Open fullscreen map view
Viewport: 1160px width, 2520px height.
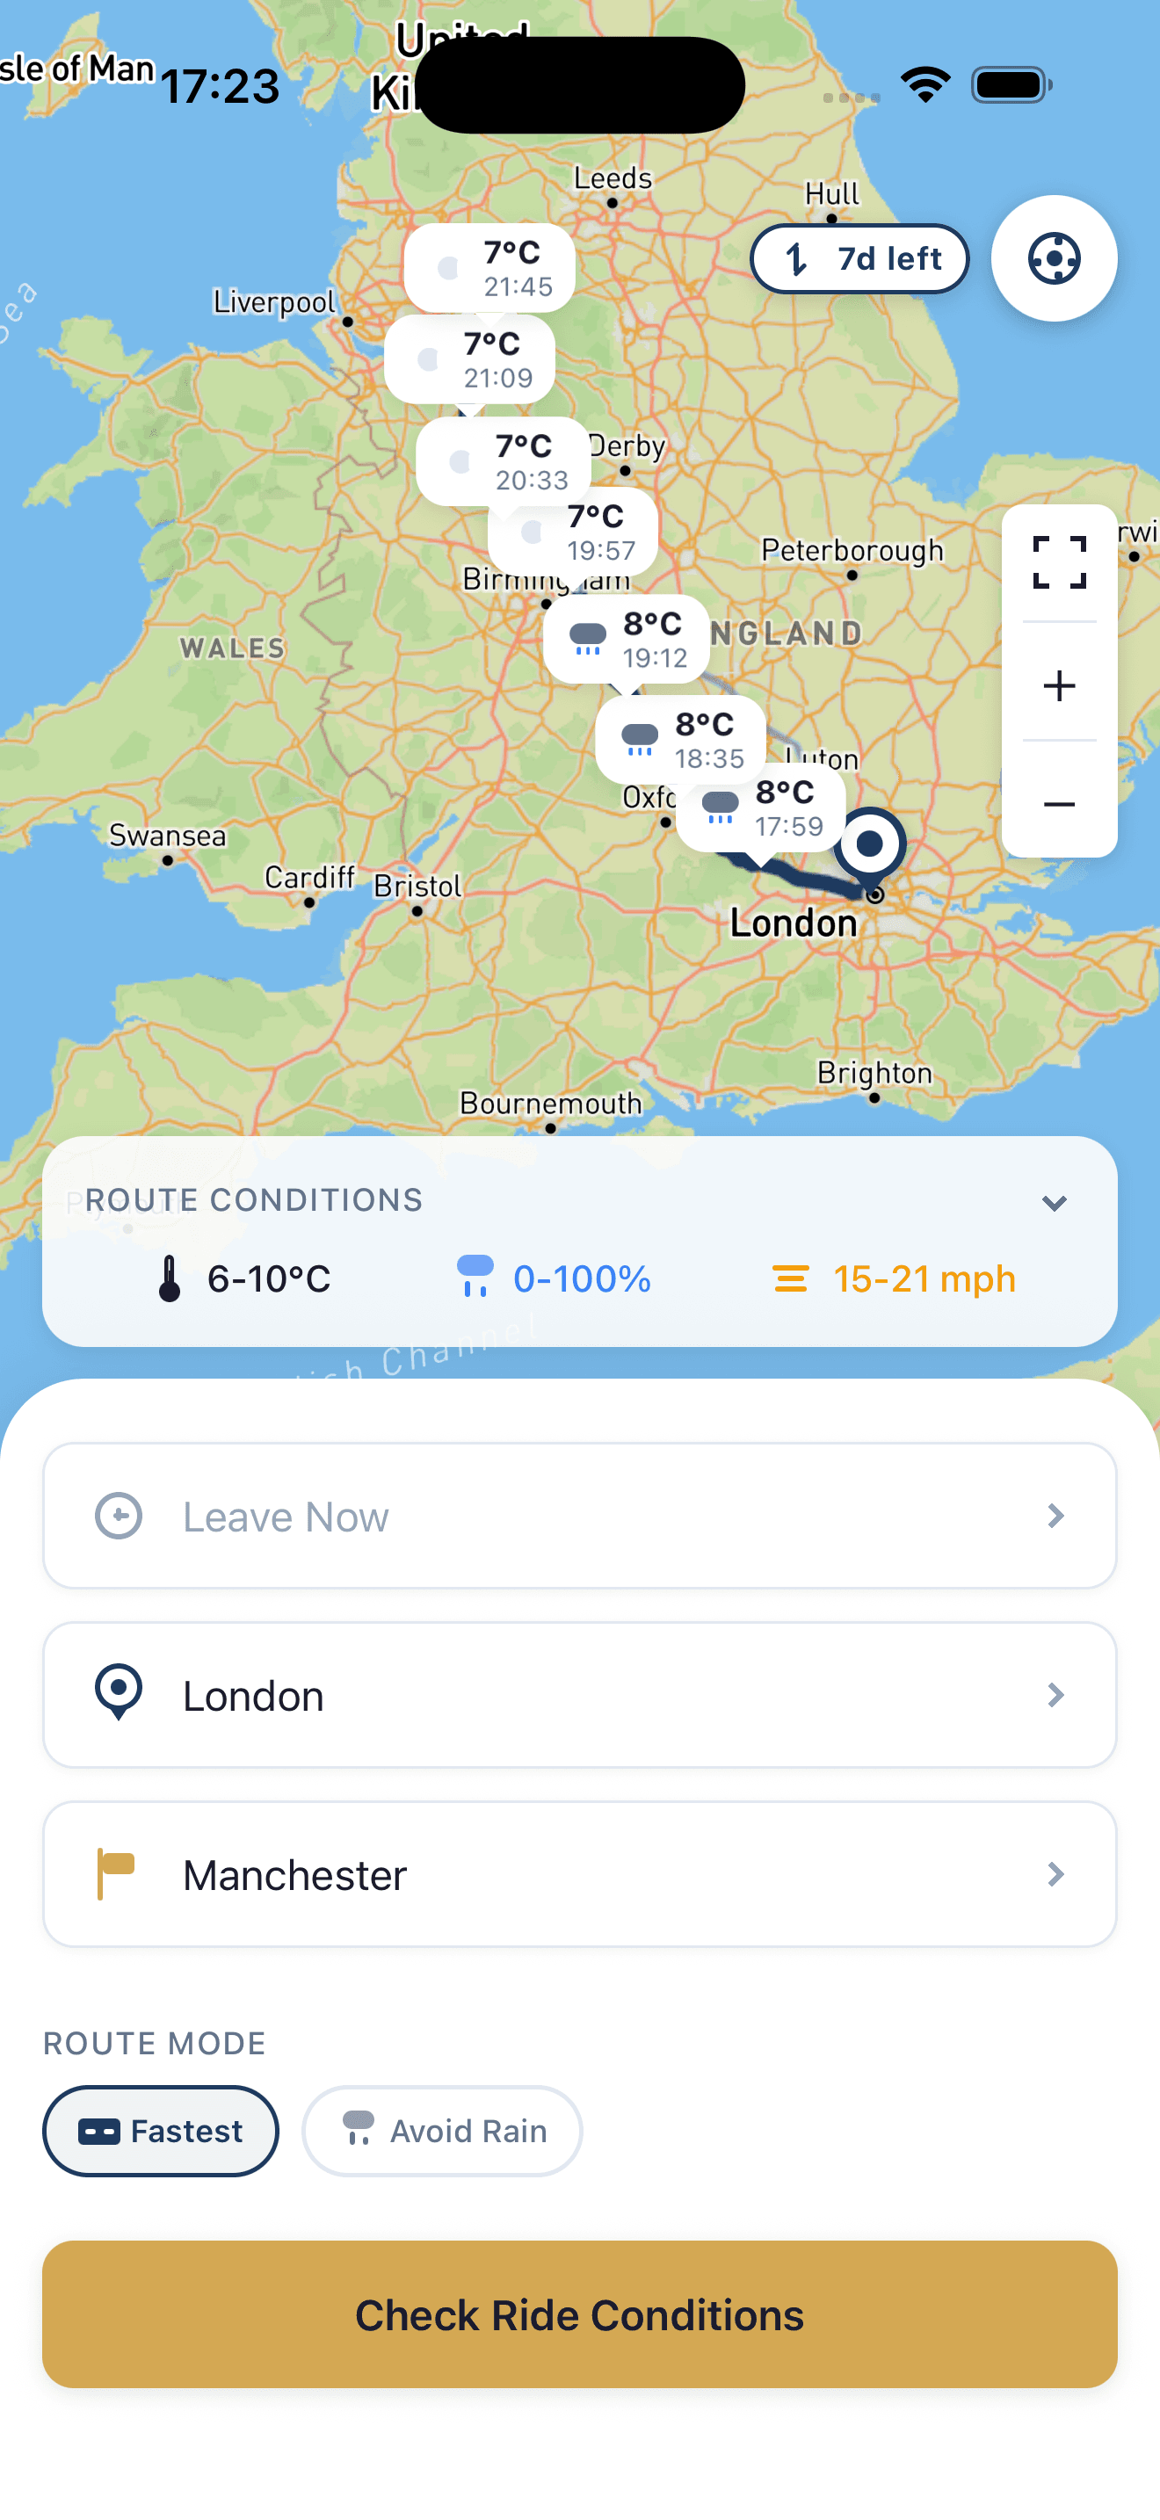(1060, 562)
